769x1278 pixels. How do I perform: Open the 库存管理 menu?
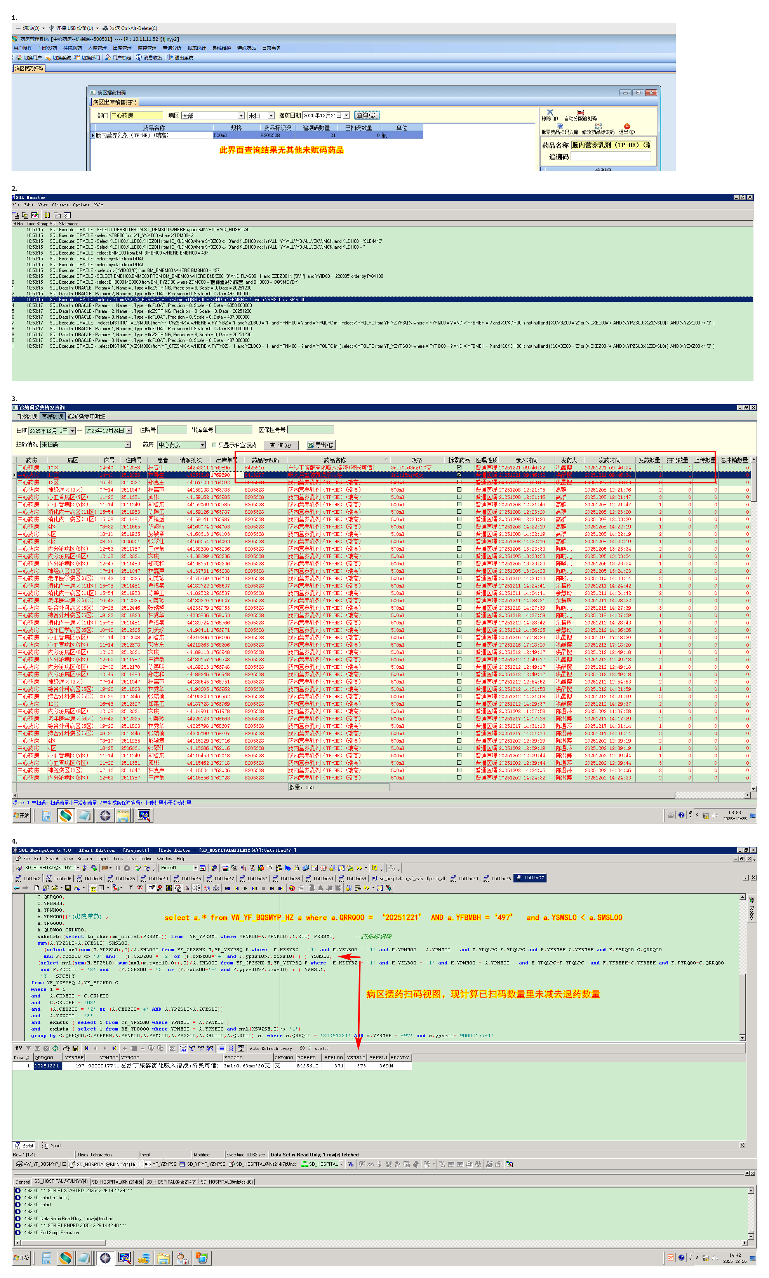[x=147, y=48]
